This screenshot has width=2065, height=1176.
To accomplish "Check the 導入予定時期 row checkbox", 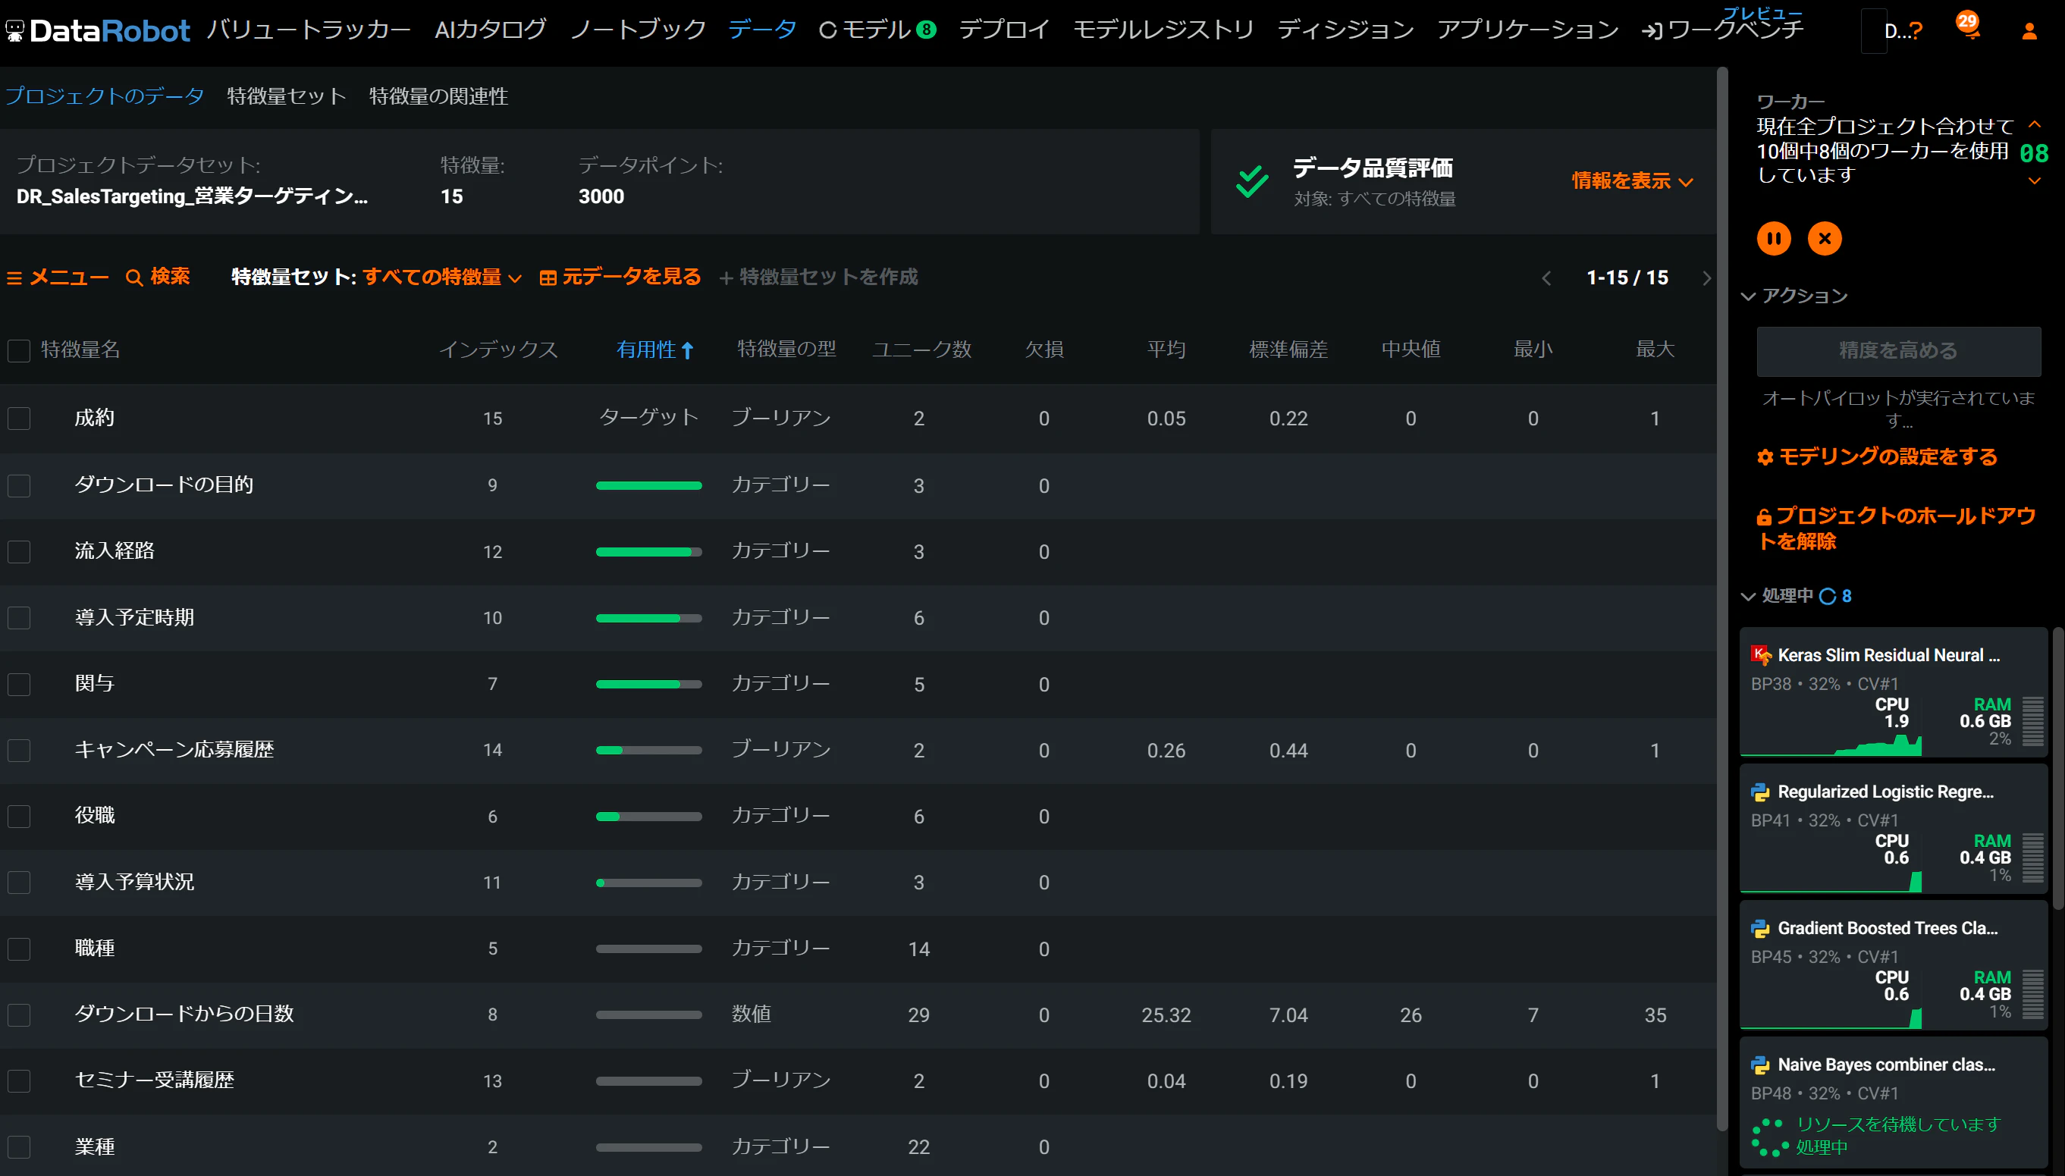I will point(18,618).
